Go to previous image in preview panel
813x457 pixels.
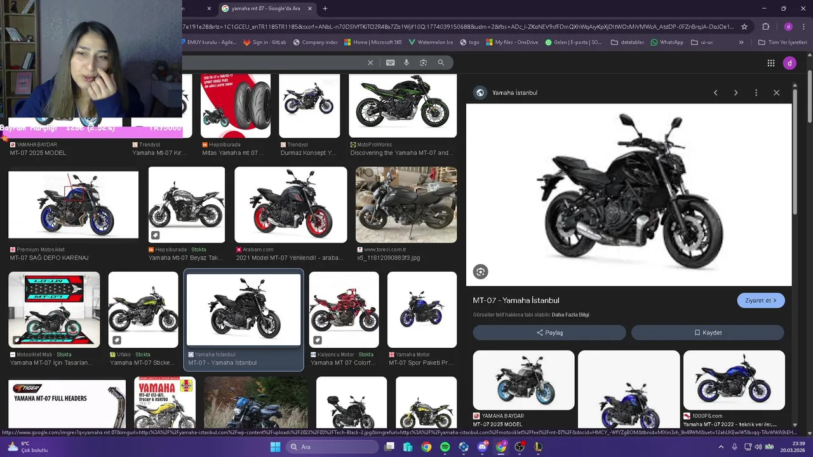[x=715, y=93]
